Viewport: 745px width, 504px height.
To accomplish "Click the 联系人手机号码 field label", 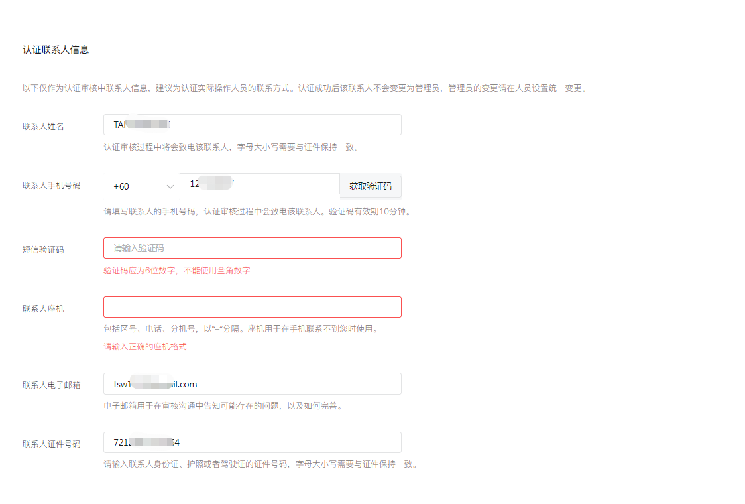I will click(51, 186).
